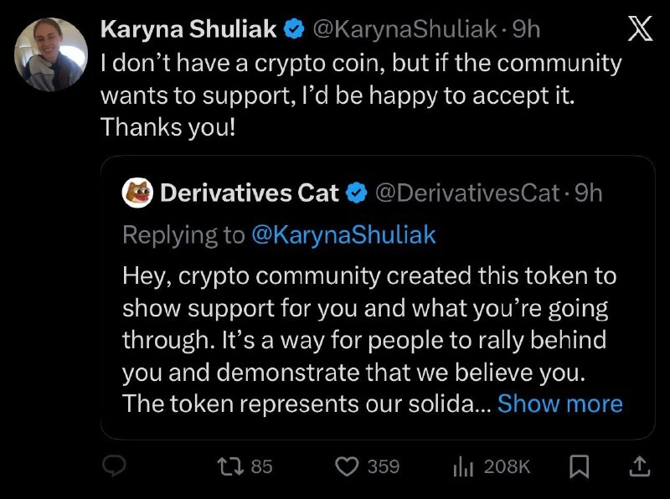The height and width of the screenshot is (499, 670).
Task: View the 208K analytics icon
Action: pyautogui.click(x=464, y=466)
